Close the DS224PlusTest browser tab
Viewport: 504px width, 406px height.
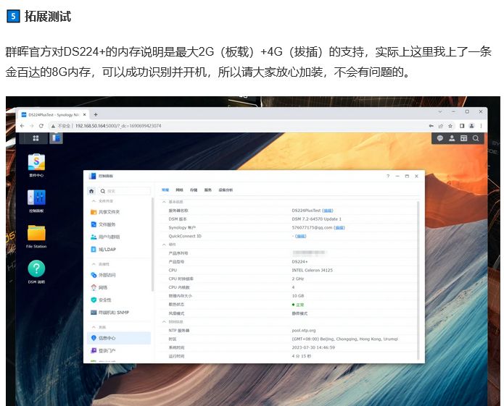coord(85,114)
